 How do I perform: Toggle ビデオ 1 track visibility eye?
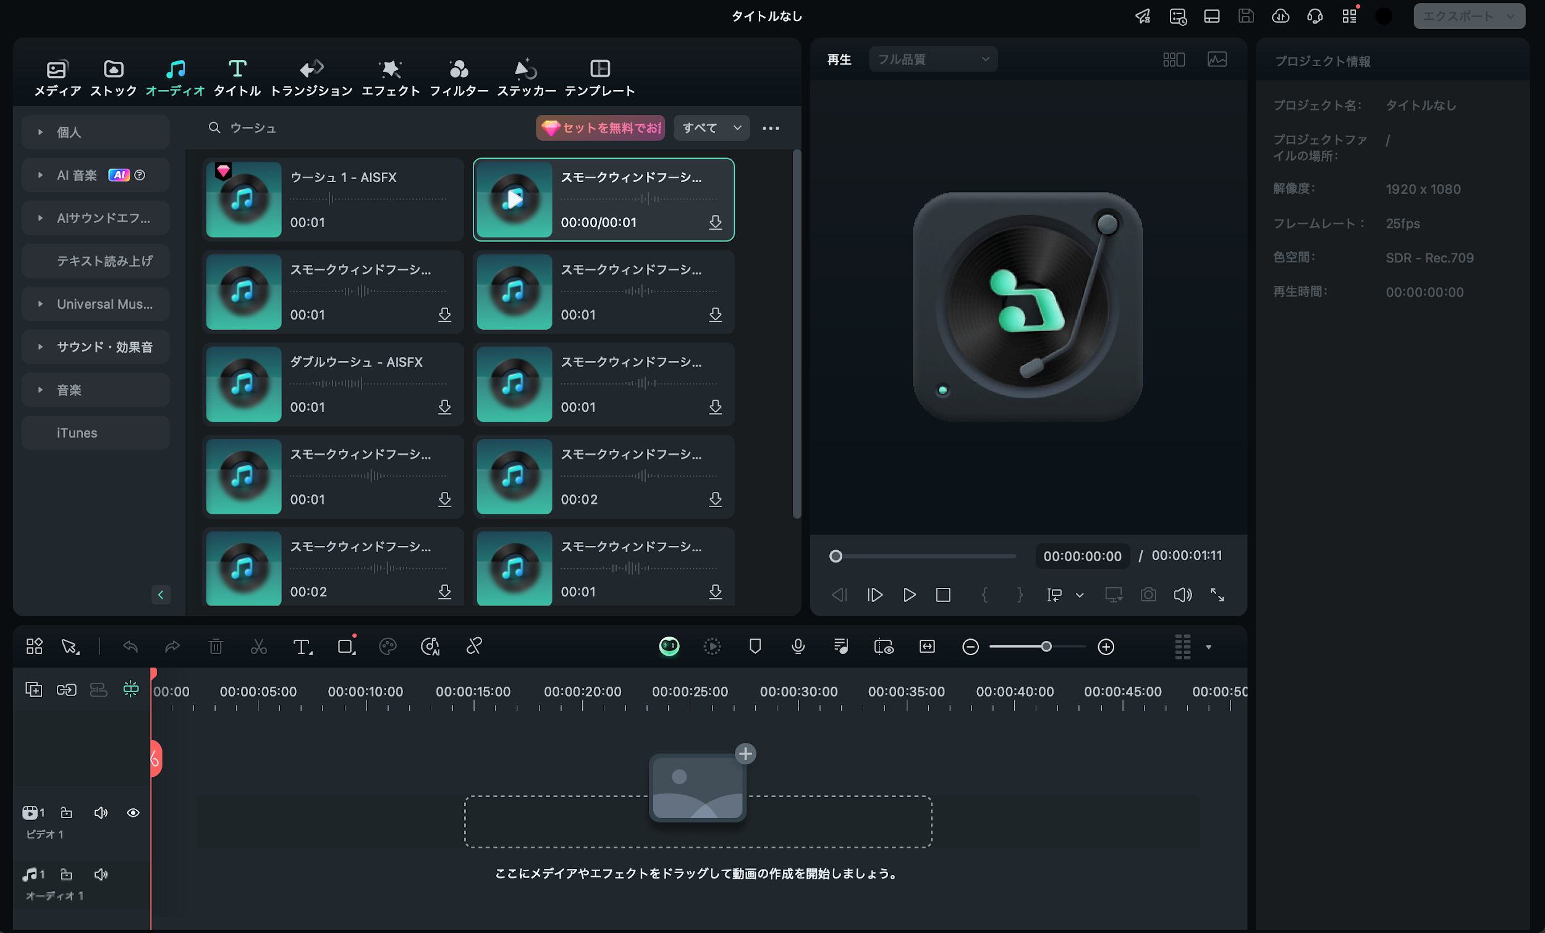pos(133,813)
